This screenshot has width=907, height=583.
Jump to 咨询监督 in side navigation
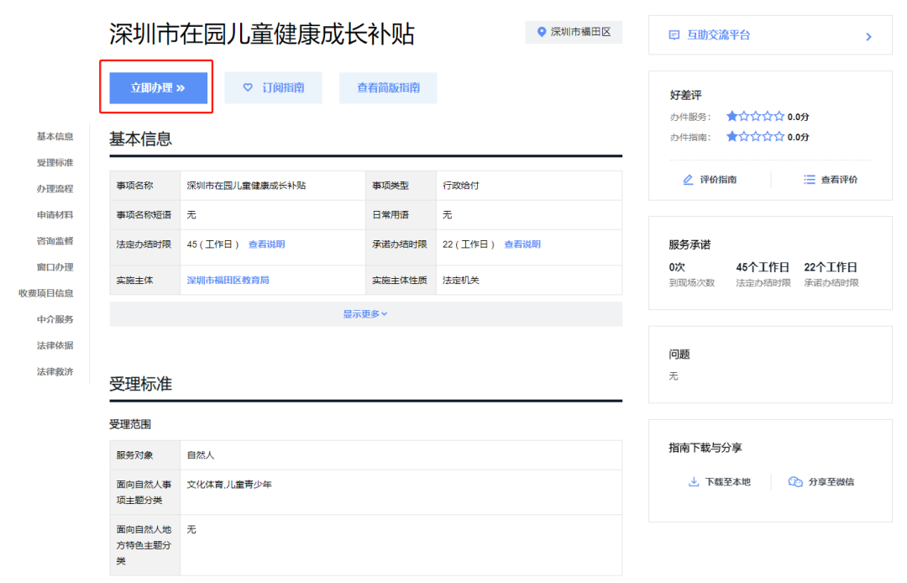pyautogui.click(x=55, y=240)
